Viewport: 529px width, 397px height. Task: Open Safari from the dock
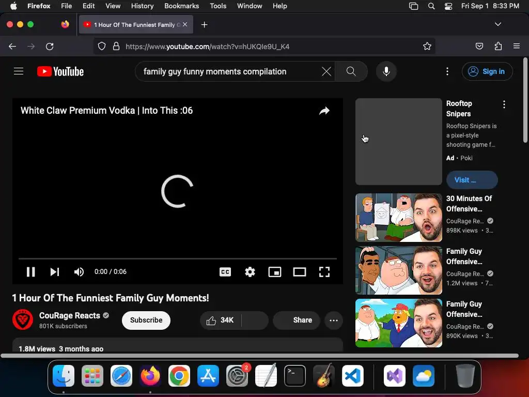(121, 376)
